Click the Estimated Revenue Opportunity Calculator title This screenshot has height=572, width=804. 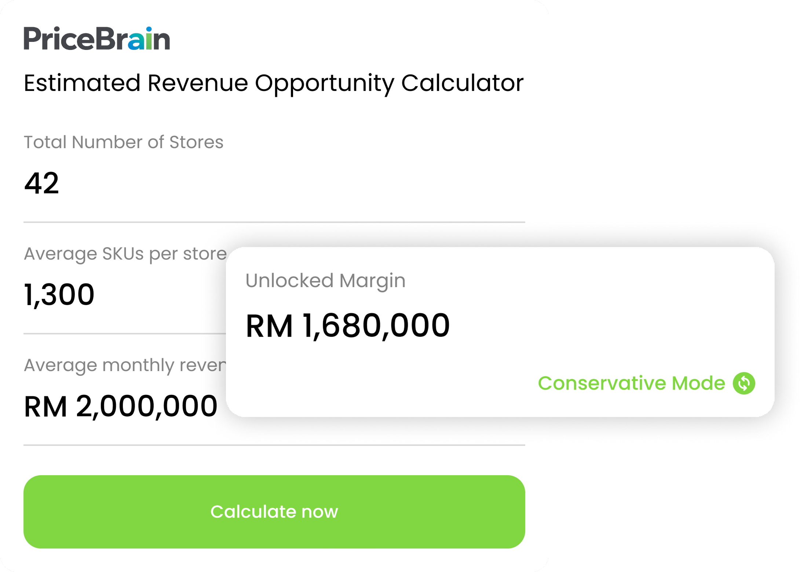pyautogui.click(x=274, y=84)
